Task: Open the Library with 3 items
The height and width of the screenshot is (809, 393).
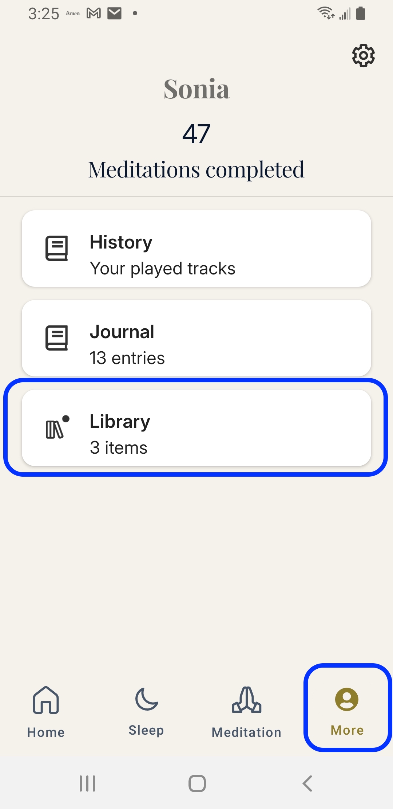Action: pos(196,428)
